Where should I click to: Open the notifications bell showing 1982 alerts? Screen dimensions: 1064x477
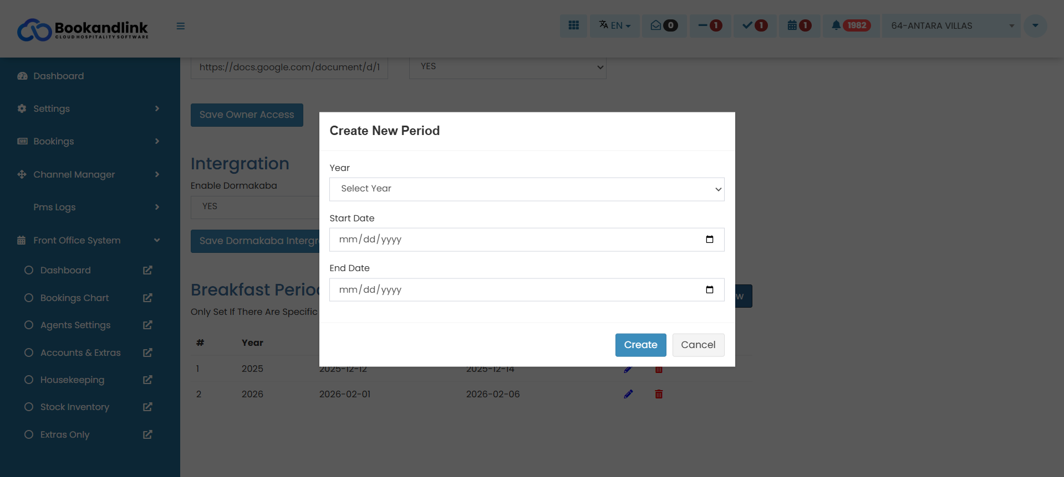tap(851, 25)
